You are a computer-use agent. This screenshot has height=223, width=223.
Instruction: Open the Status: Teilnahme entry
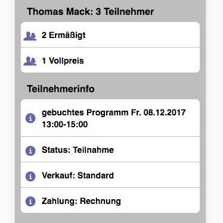pos(110,149)
